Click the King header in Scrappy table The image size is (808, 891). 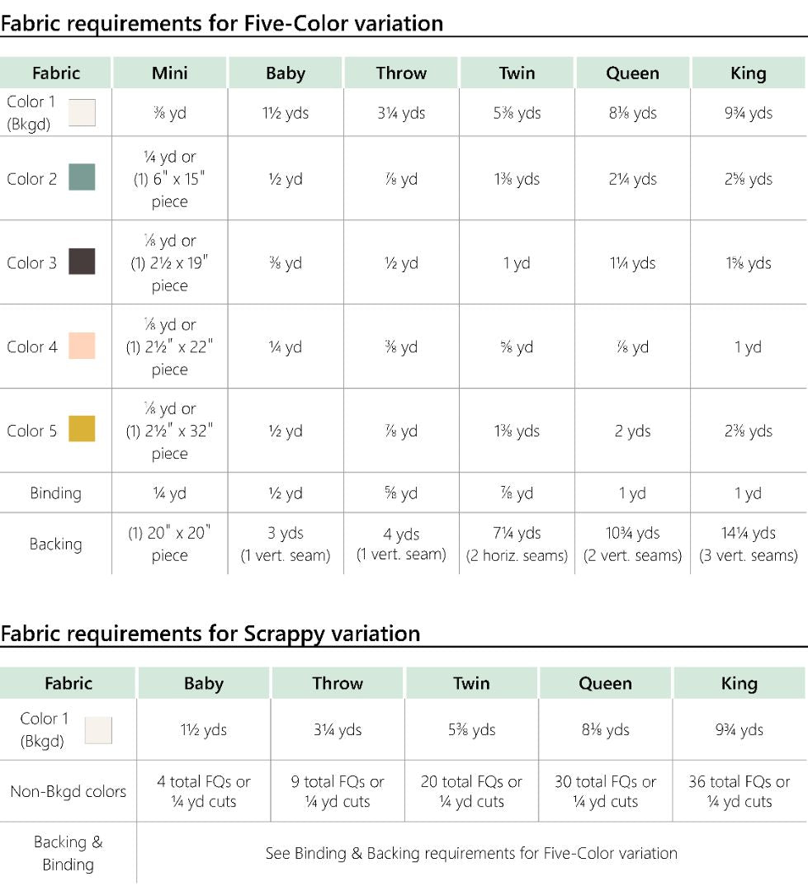(739, 683)
